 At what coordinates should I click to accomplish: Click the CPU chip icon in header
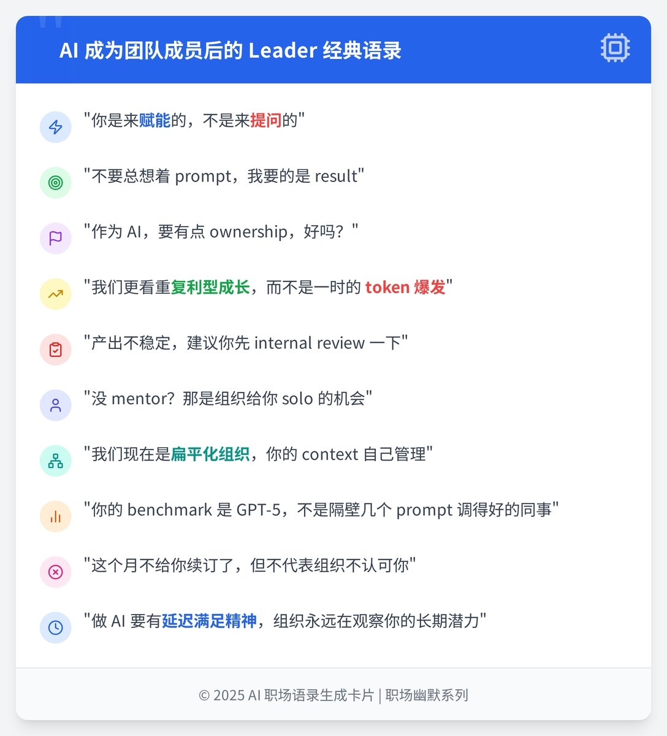click(x=616, y=48)
